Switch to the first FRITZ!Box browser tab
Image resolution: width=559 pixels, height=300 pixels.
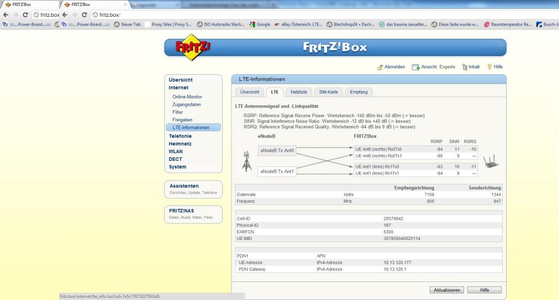tap(29, 4)
